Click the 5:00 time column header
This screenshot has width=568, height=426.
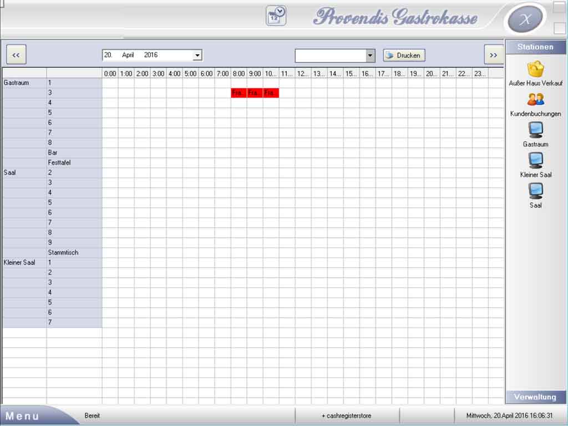click(x=191, y=74)
